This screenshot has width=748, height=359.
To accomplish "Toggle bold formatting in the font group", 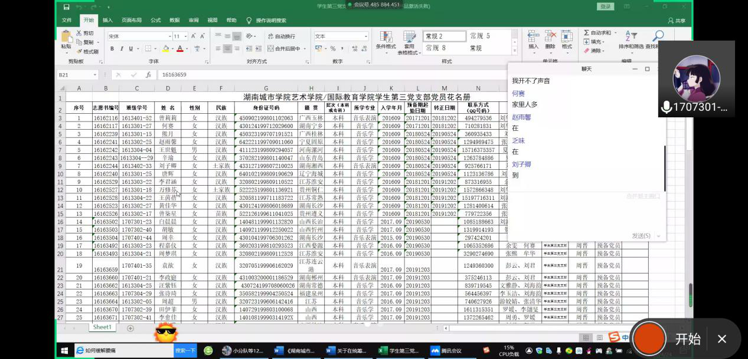I will pyautogui.click(x=113, y=49).
